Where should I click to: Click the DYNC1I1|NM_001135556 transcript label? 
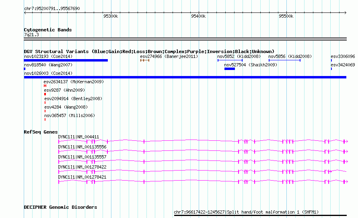82,147
